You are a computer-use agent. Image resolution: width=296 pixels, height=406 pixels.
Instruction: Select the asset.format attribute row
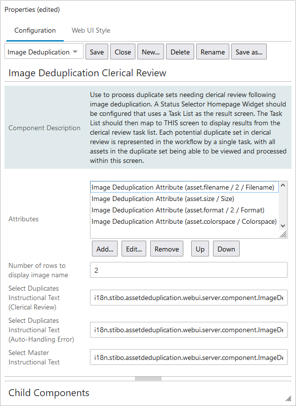(x=184, y=210)
